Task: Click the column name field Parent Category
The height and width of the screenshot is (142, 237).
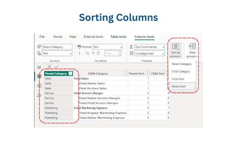Action: point(57,47)
